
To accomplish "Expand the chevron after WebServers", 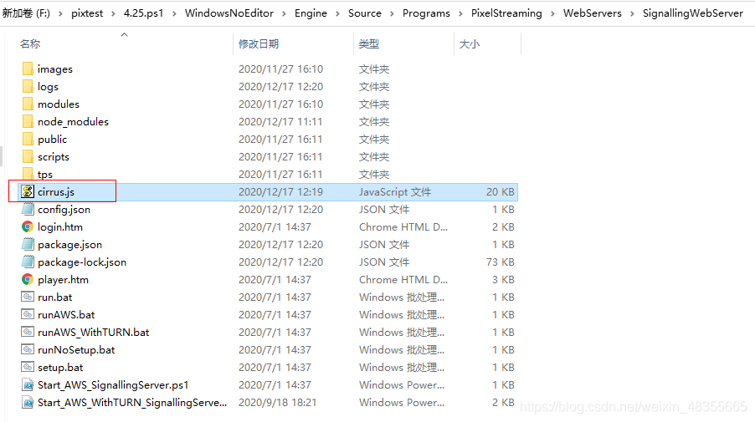I will 632,13.
